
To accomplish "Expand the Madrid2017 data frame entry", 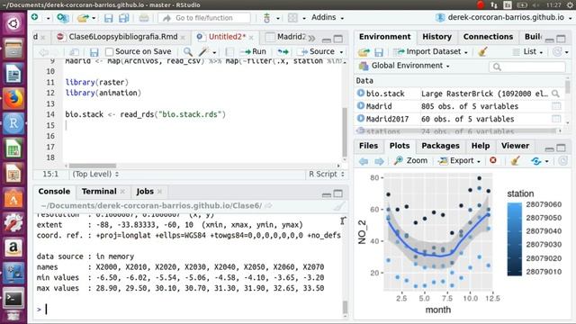I will (x=361, y=119).
